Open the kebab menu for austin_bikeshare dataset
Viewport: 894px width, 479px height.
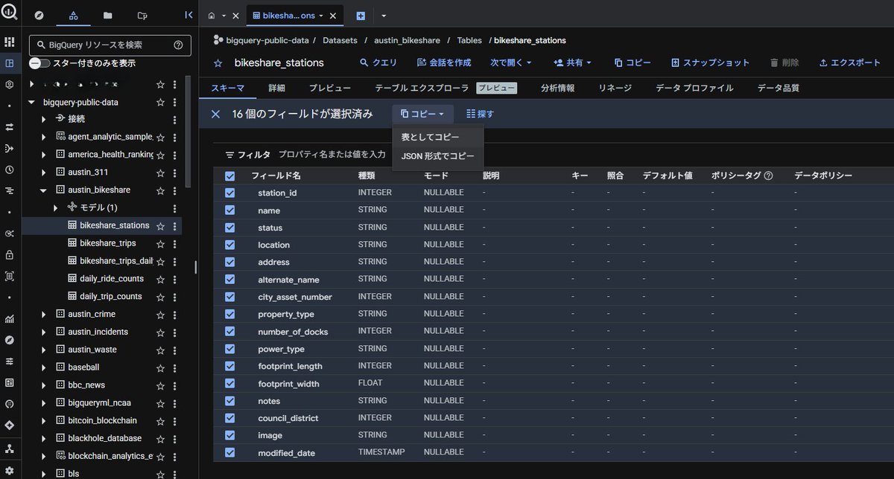(174, 190)
